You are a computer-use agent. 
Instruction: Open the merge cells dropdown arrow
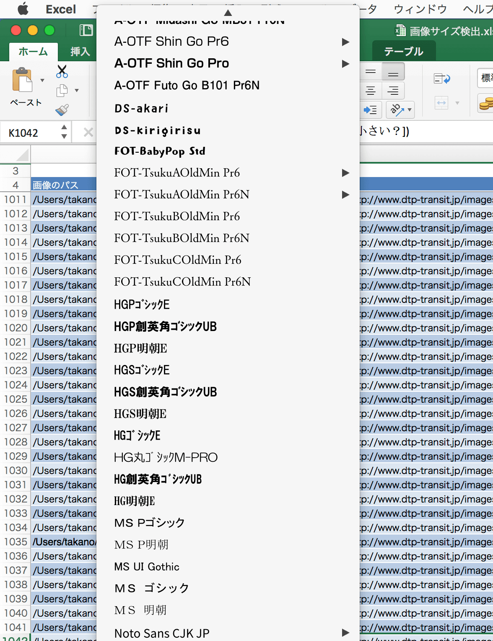457,103
